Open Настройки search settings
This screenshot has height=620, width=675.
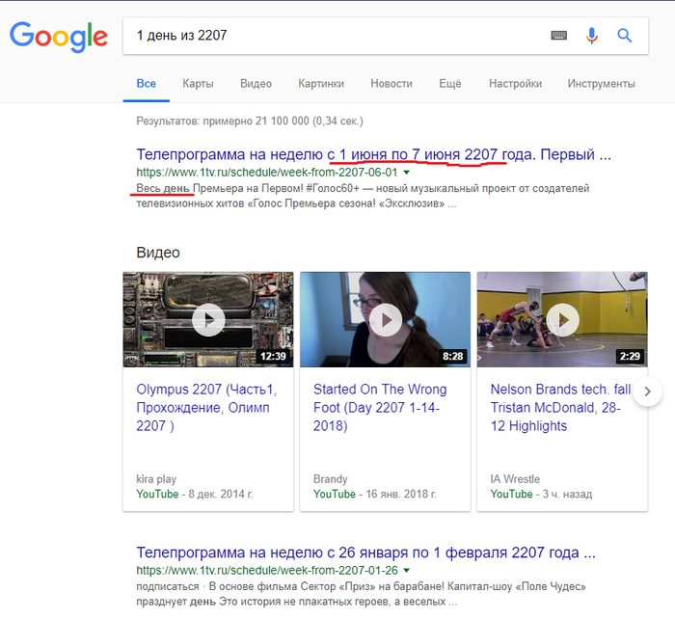(515, 84)
